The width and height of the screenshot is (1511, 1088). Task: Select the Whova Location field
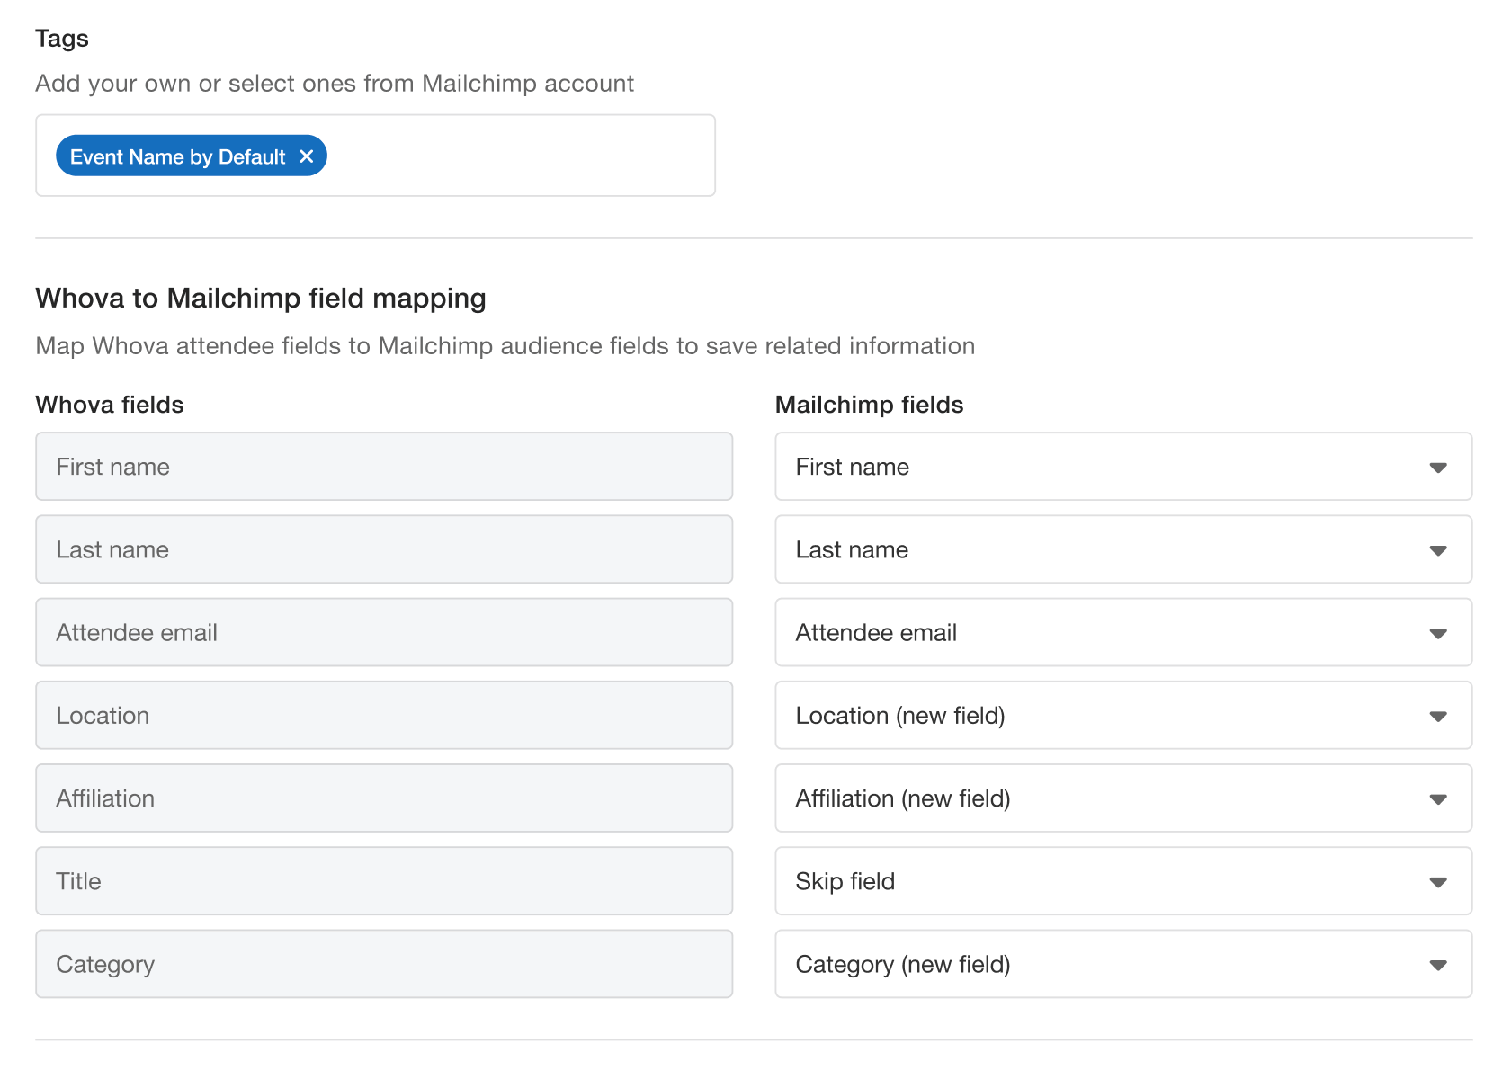(x=384, y=715)
